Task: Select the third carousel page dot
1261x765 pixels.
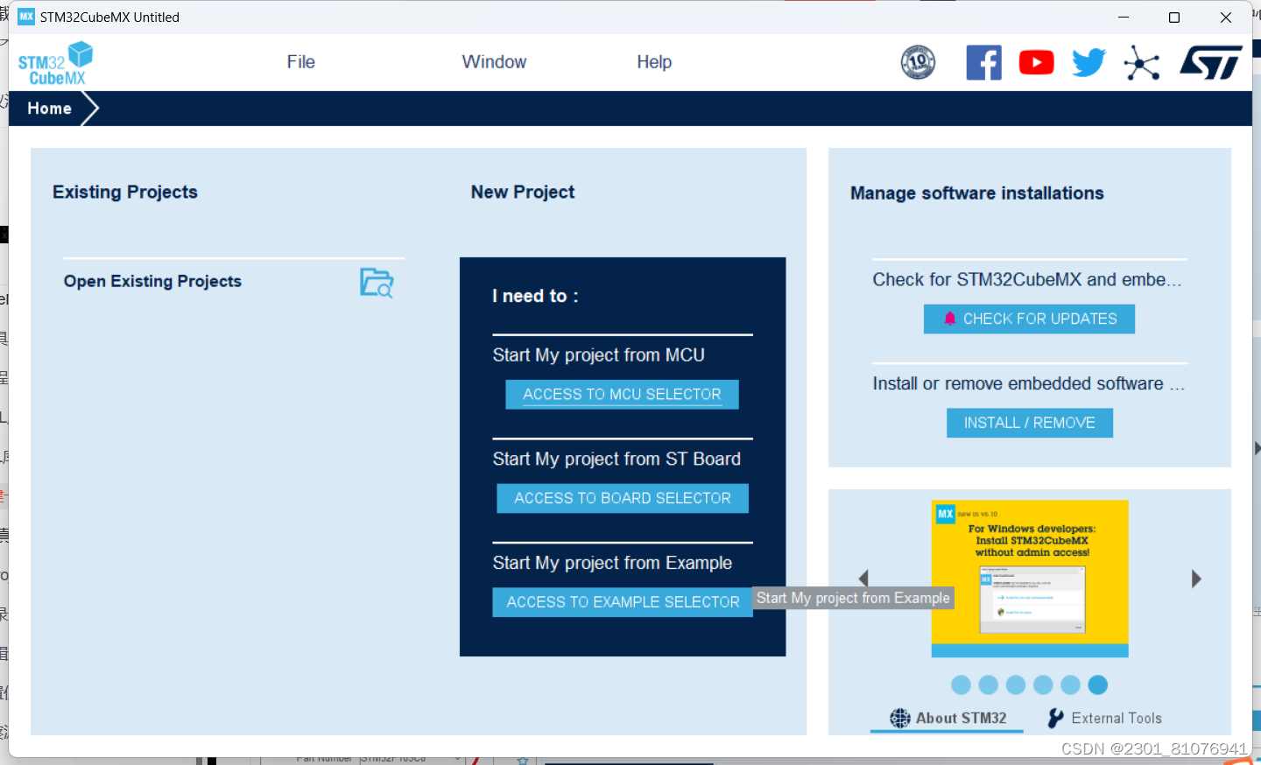Action: pyautogui.click(x=1016, y=684)
